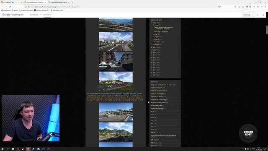The image size is (268, 151).
Task: Go back to the previous page
Action: coord(2,7)
